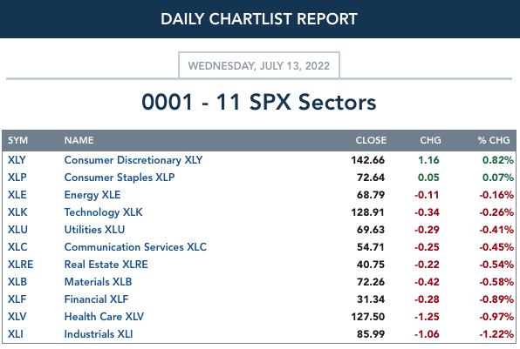Open Industrials XLI chart link
The image size is (520, 349).
(x=99, y=334)
